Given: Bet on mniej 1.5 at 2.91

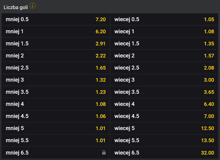Looking at the screenshot, I should point(56,44).
